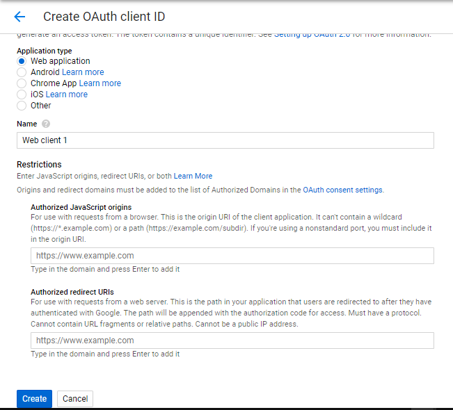This screenshot has height=410, width=453.
Task: Open the iOS Learn more link
Action: point(67,95)
